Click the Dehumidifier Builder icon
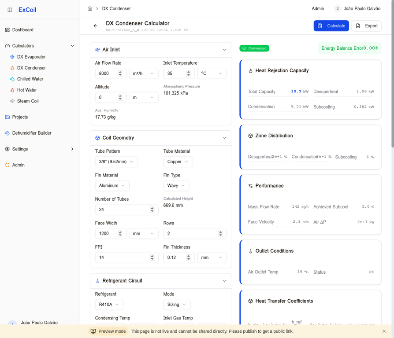Viewport: 394px width, 338px height. 7,132
